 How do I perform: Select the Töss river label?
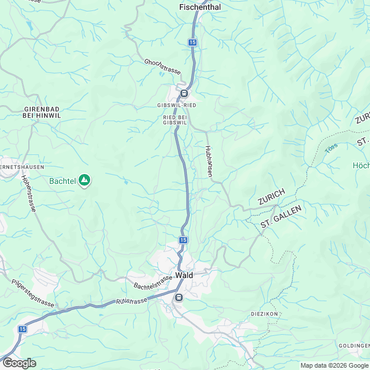coord(331,148)
